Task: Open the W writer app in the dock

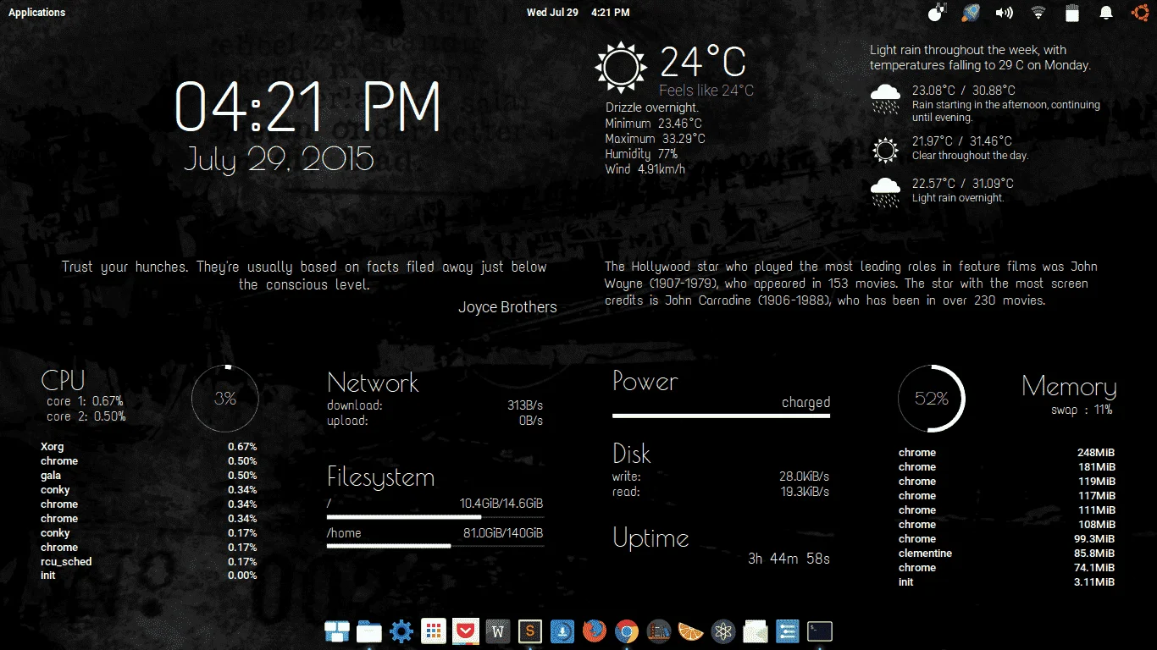Action: [498, 631]
